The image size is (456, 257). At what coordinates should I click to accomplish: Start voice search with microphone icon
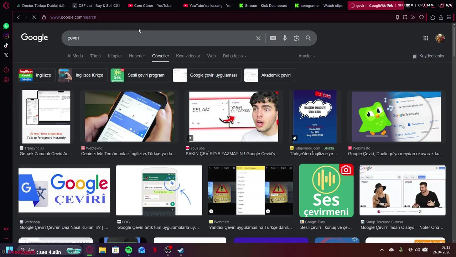(285, 38)
